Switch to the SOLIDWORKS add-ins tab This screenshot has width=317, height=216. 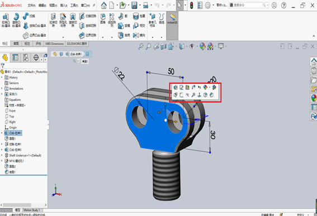point(77,44)
